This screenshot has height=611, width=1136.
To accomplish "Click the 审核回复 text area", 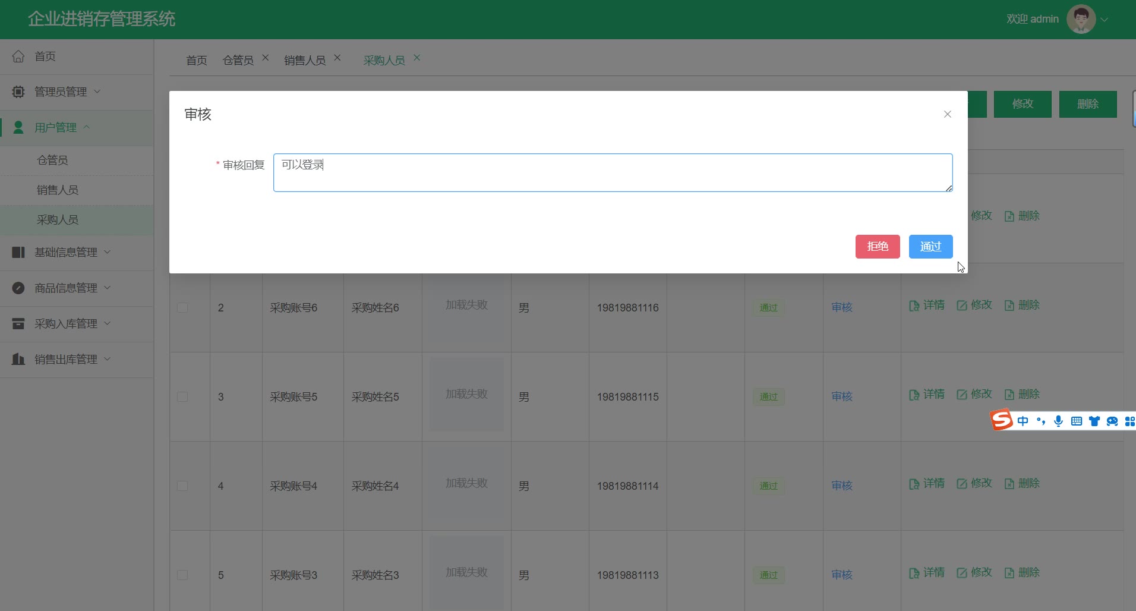I will click(x=612, y=173).
